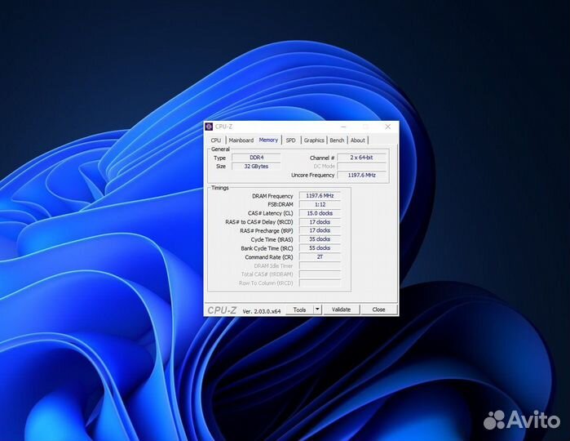570x441 pixels.
Task: Click the Size field showing 32 GBytes
Action: [256, 166]
